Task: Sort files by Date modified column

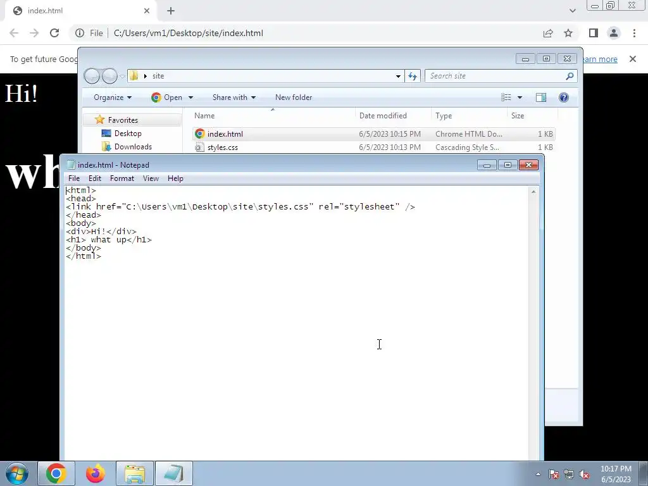Action: (393, 116)
